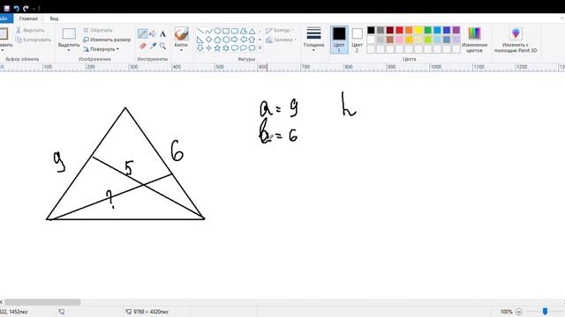The width and height of the screenshot is (565, 317).
Task: Click the Redo arrow in title bar
Action: pyautogui.click(x=26, y=8)
